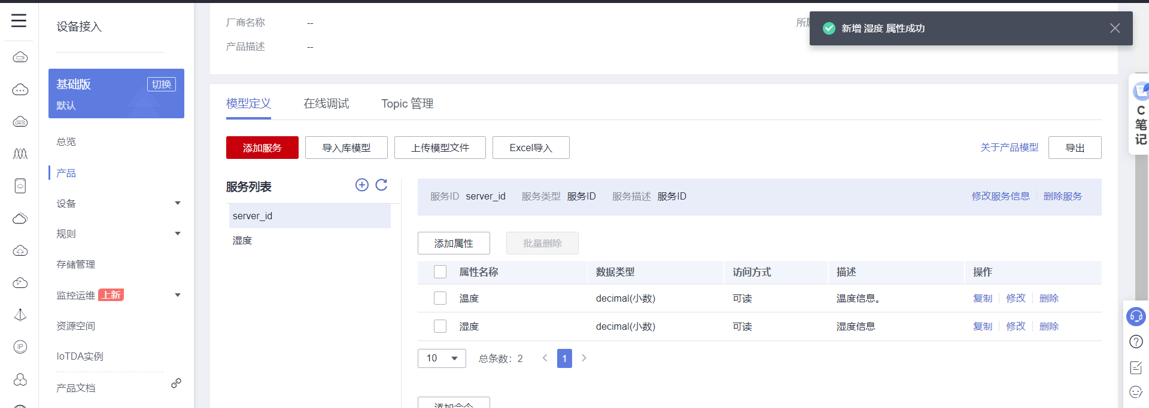
Task: Click the link icon beside 产品文档
Action: (x=176, y=384)
